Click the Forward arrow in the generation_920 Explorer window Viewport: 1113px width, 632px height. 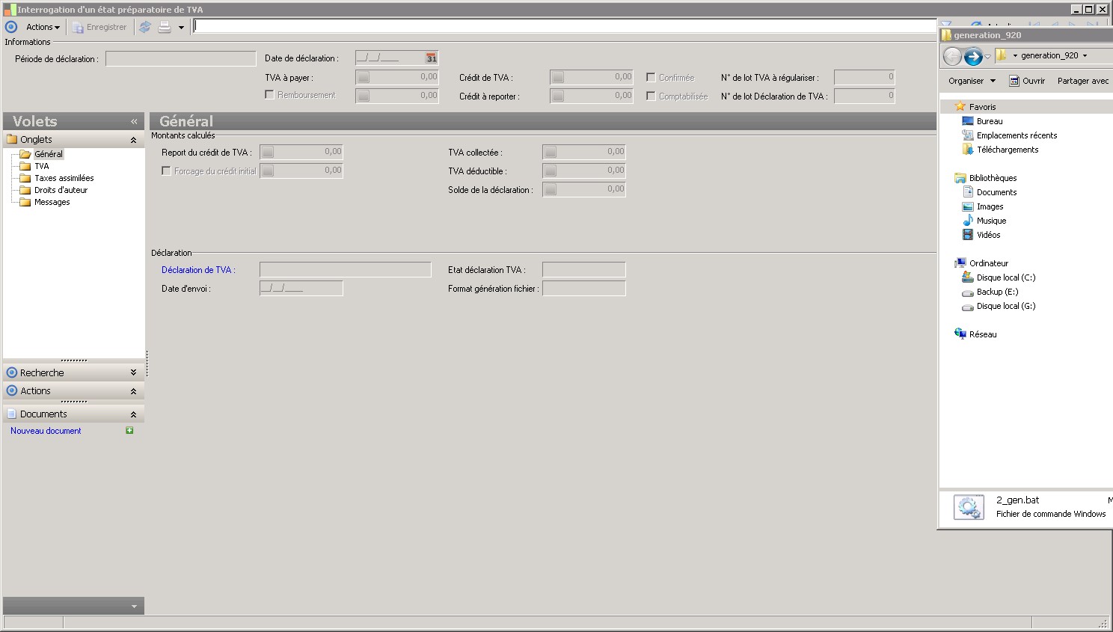pos(972,56)
